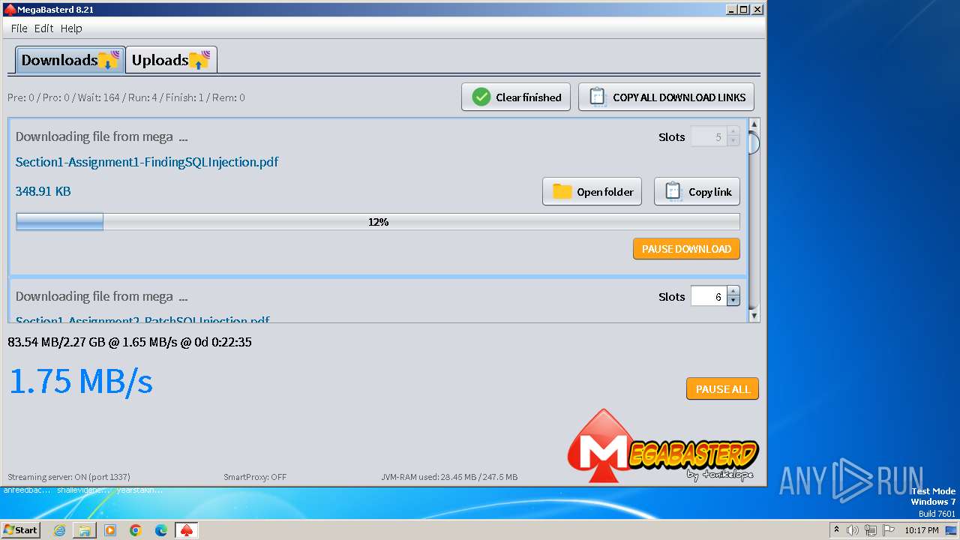
Task: Click the MegaBasterd title bar app icon
Action: (x=10, y=10)
